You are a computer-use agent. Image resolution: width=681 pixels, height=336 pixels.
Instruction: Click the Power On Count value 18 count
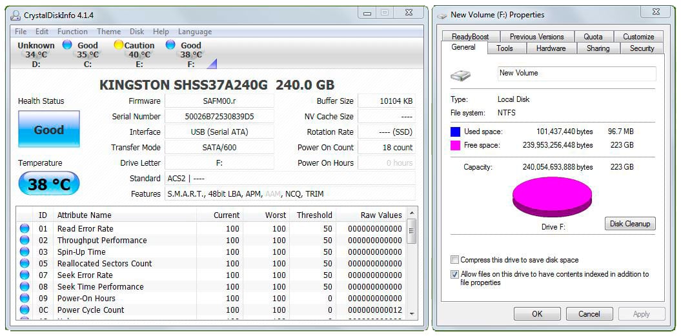click(x=387, y=147)
